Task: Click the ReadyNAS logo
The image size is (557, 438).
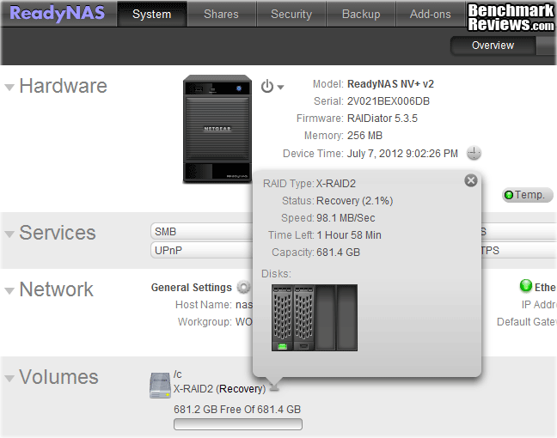Action: pyautogui.click(x=58, y=14)
